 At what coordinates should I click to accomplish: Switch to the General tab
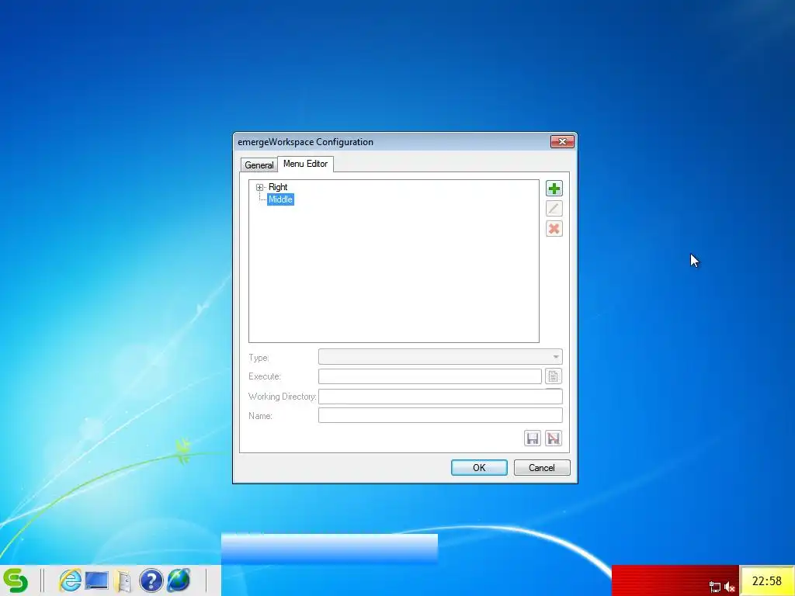click(x=259, y=165)
